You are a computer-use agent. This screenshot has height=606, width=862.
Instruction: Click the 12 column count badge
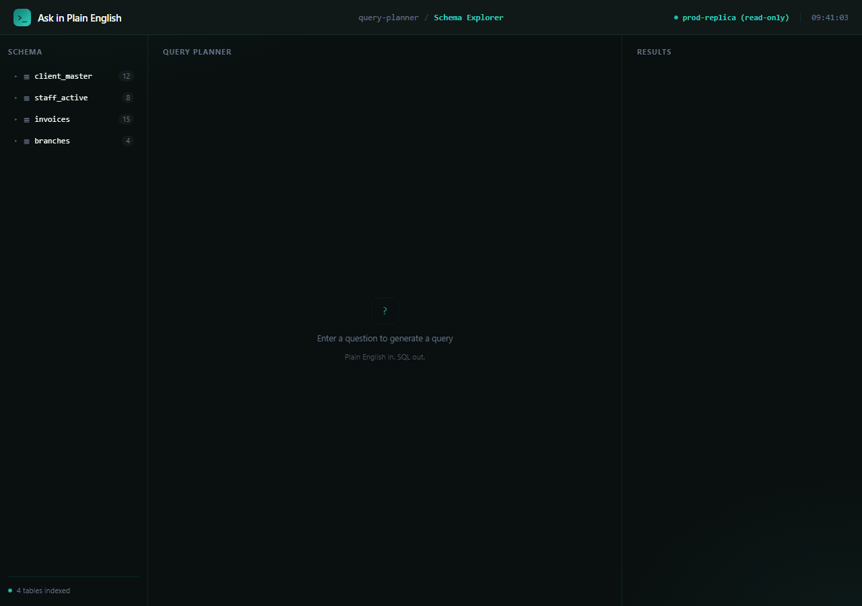(x=126, y=76)
